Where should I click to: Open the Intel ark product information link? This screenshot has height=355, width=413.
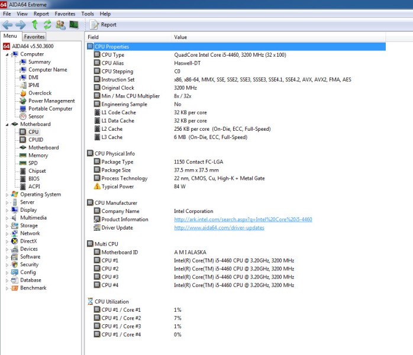[x=243, y=220]
